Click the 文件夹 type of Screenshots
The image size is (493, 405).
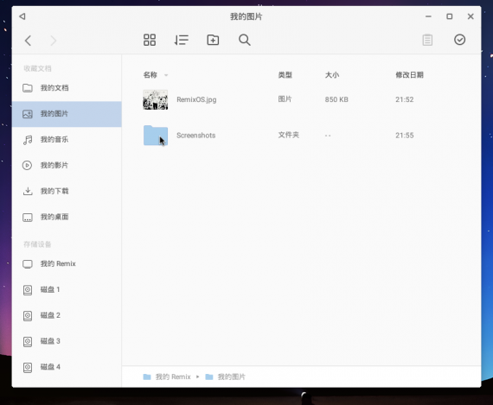[x=288, y=135]
